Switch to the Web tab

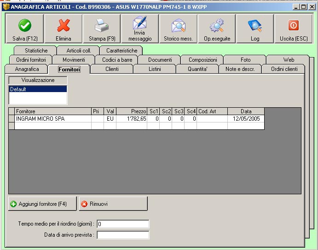289,60
